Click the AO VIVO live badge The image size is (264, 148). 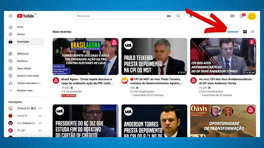click(69, 96)
